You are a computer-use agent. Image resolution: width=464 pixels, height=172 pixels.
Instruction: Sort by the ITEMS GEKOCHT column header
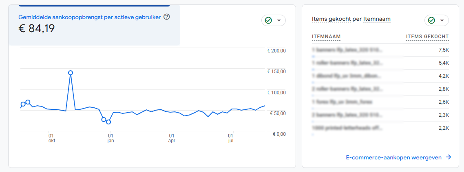point(427,37)
